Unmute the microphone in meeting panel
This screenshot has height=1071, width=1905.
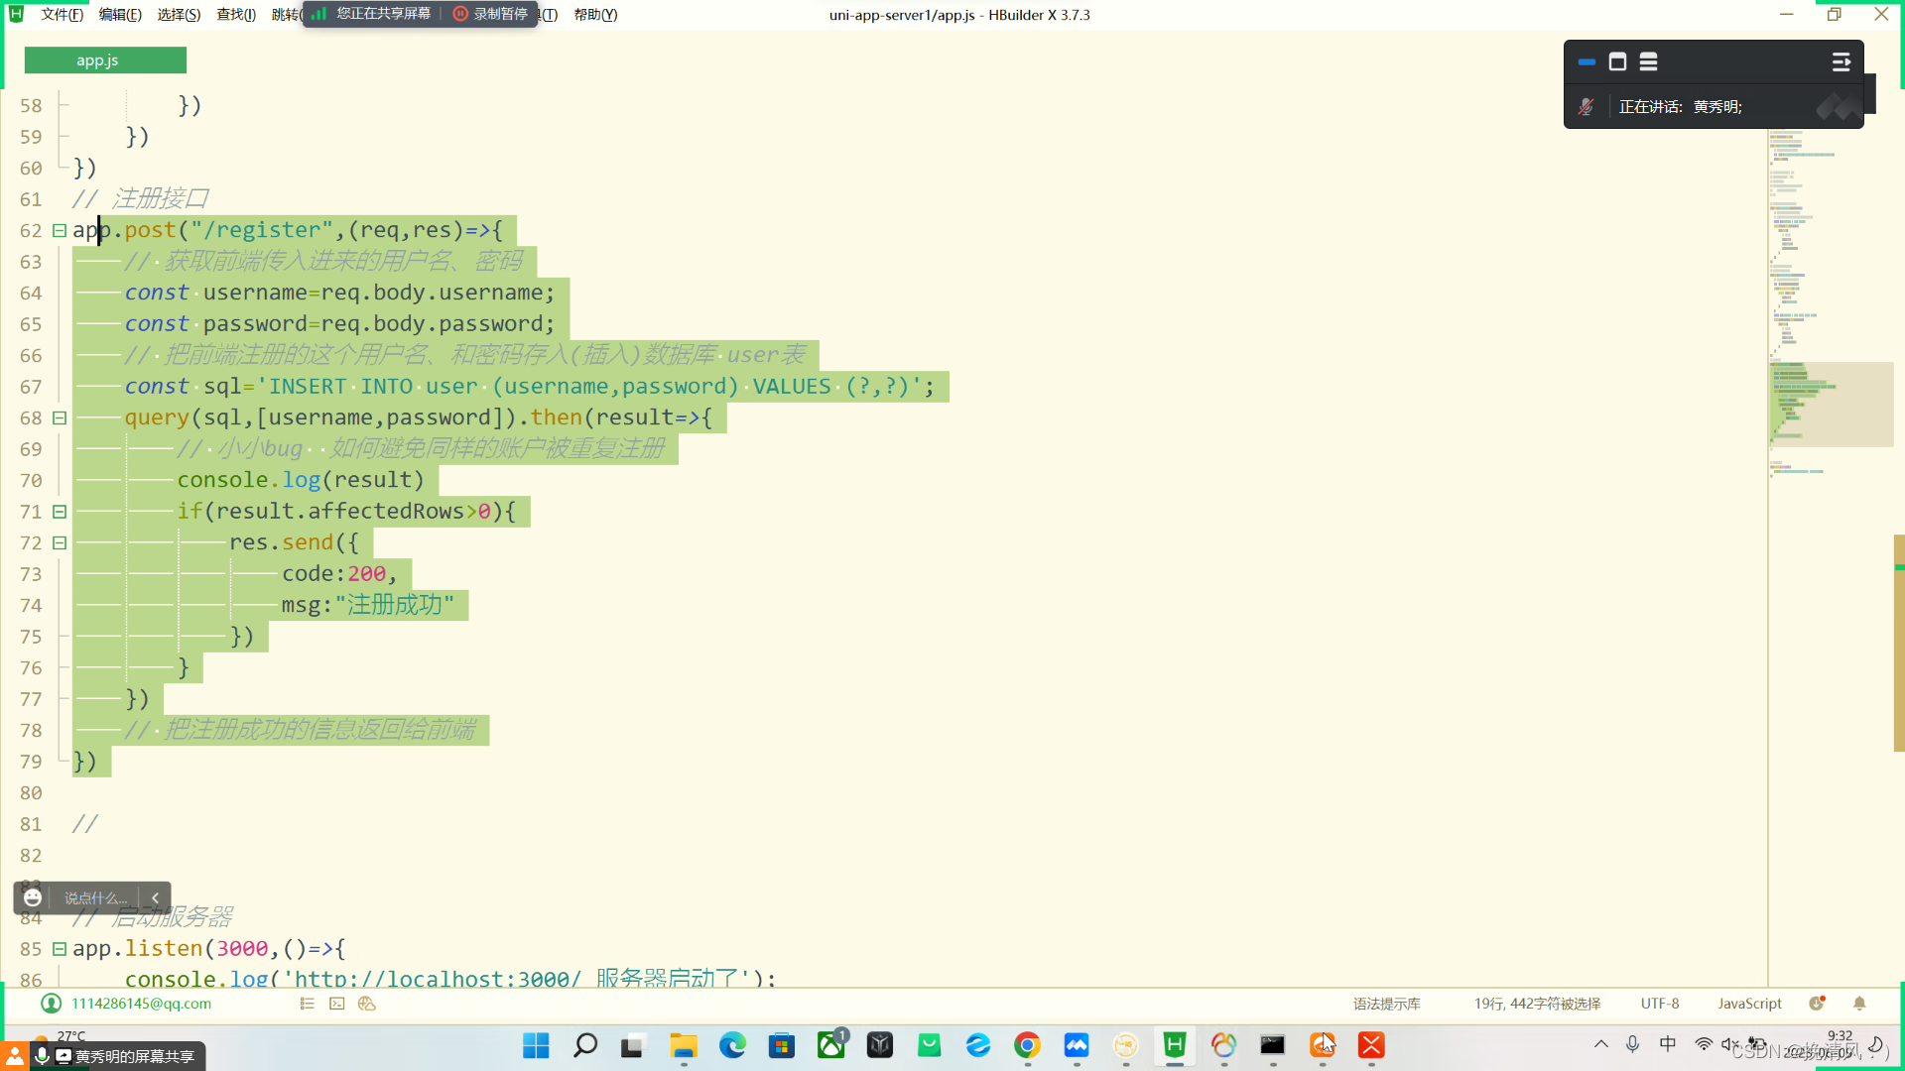tap(1586, 107)
